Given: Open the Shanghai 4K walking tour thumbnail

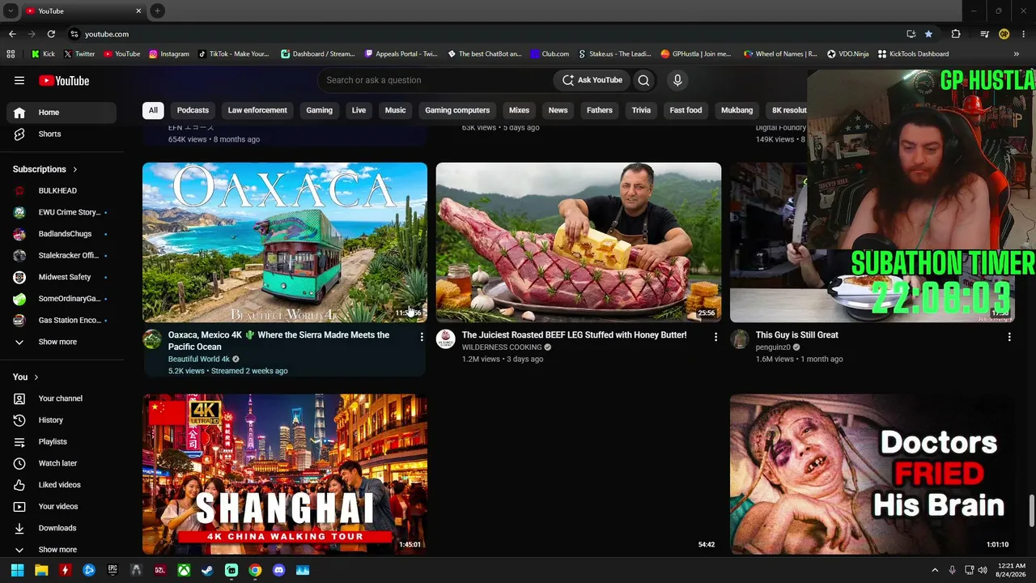Looking at the screenshot, I should pyautogui.click(x=285, y=474).
